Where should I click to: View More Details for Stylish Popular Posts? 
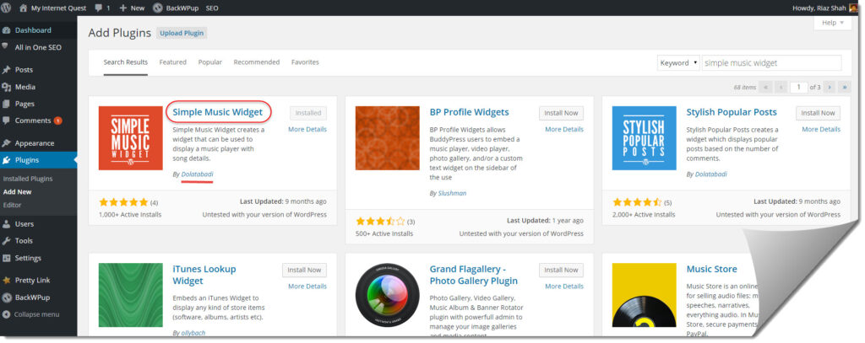(821, 130)
